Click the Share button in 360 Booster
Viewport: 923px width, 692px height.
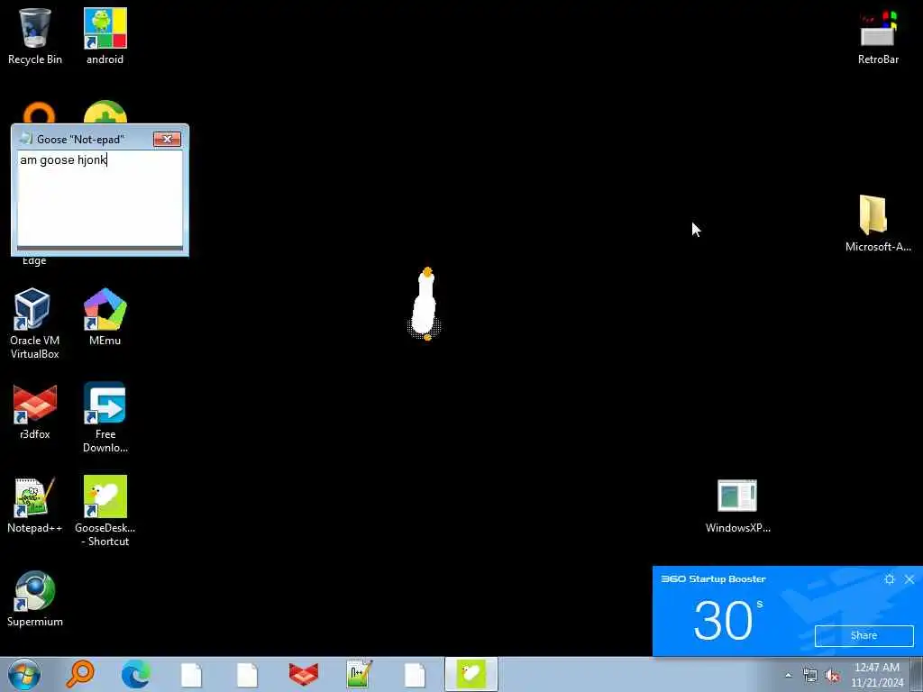tap(864, 635)
